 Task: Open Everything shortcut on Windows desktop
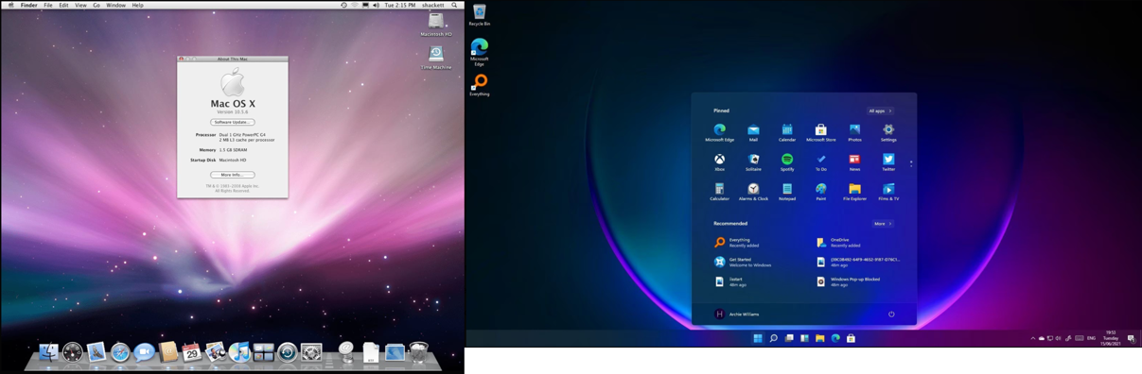480,85
